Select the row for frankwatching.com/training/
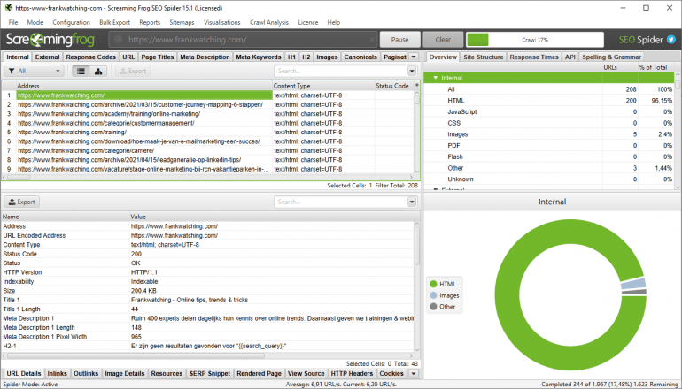This screenshot has width=682, height=389. click(x=208, y=132)
